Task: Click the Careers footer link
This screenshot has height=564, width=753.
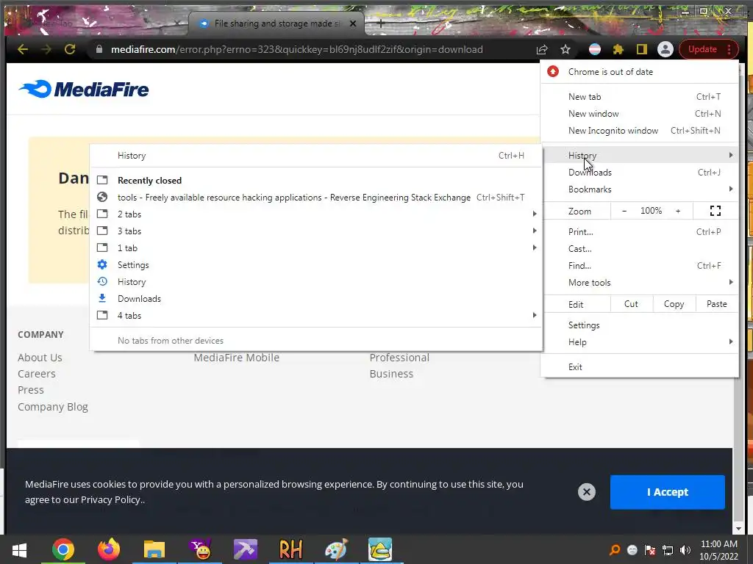Action: (x=37, y=374)
